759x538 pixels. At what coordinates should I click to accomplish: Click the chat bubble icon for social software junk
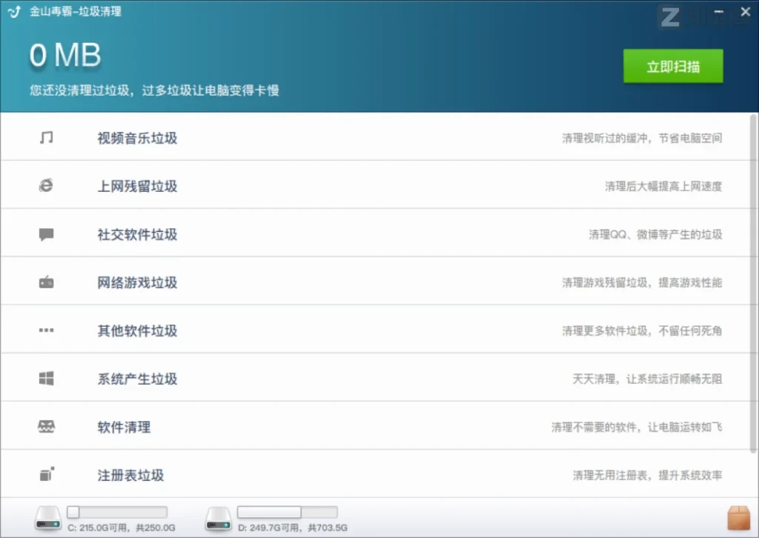[46, 233]
